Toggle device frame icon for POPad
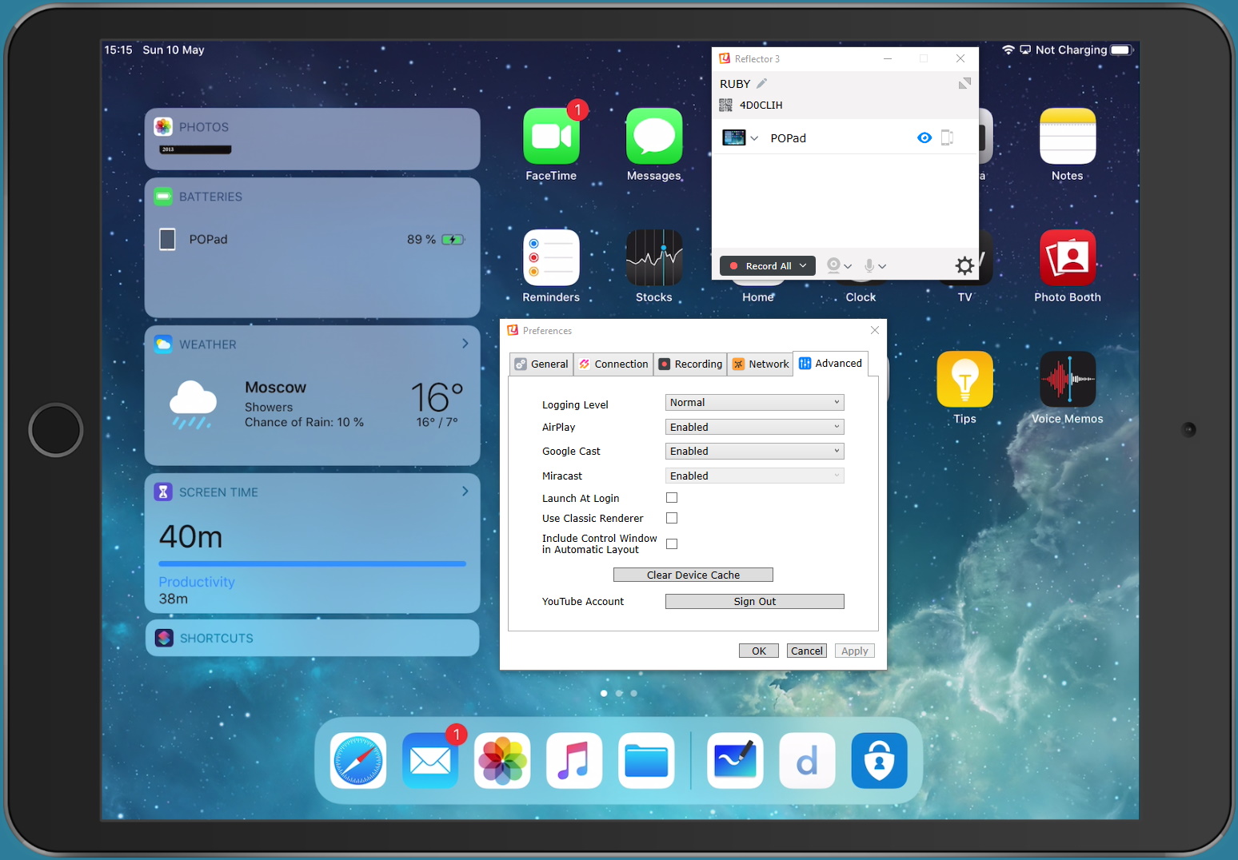The width and height of the screenshot is (1238, 860). tap(947, 137)
